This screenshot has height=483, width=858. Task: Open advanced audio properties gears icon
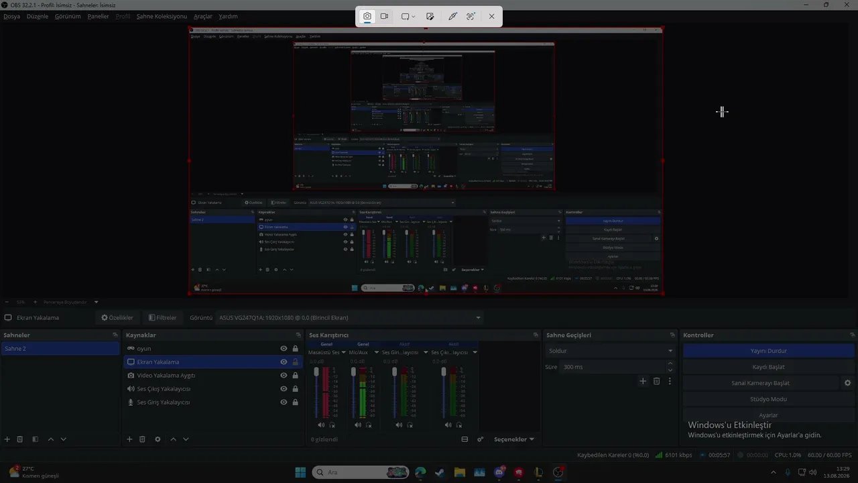coord(481,439)
